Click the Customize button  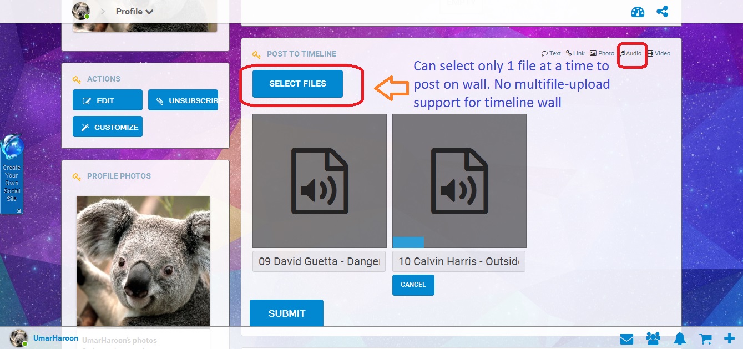coord(108,127)
